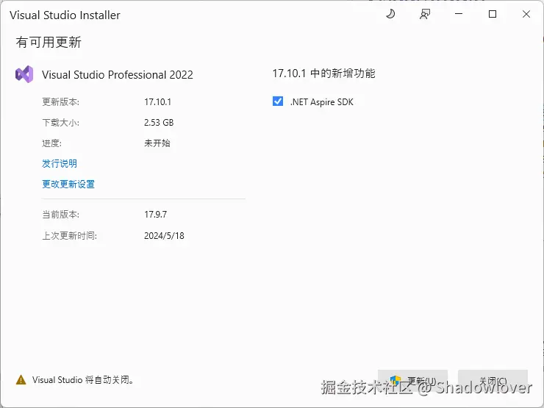Click the 进度 label
Screen dimensions: 544x408
(51, 143)
